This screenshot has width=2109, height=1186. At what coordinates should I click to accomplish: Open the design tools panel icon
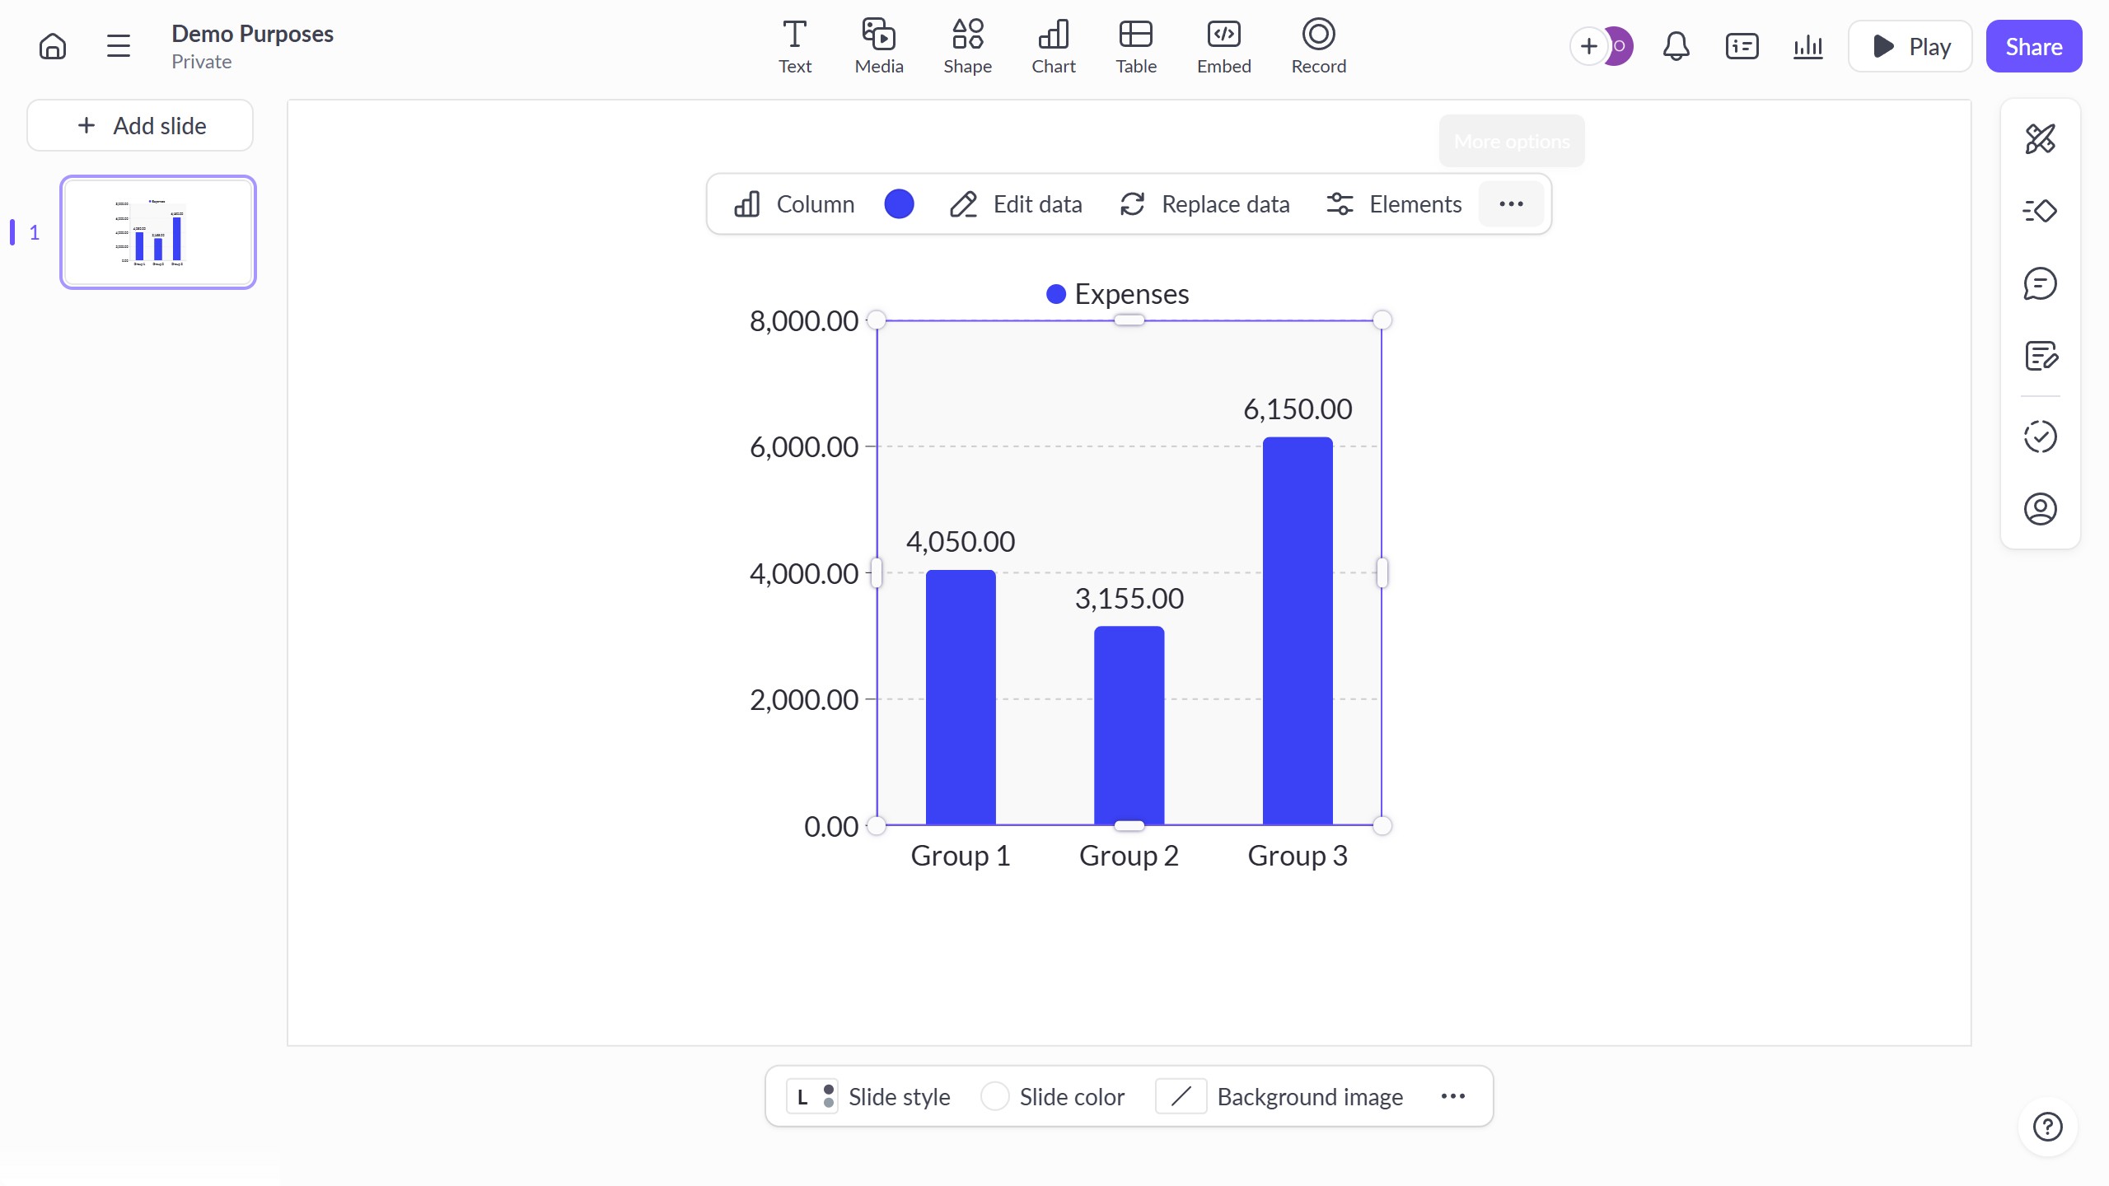2040,139
